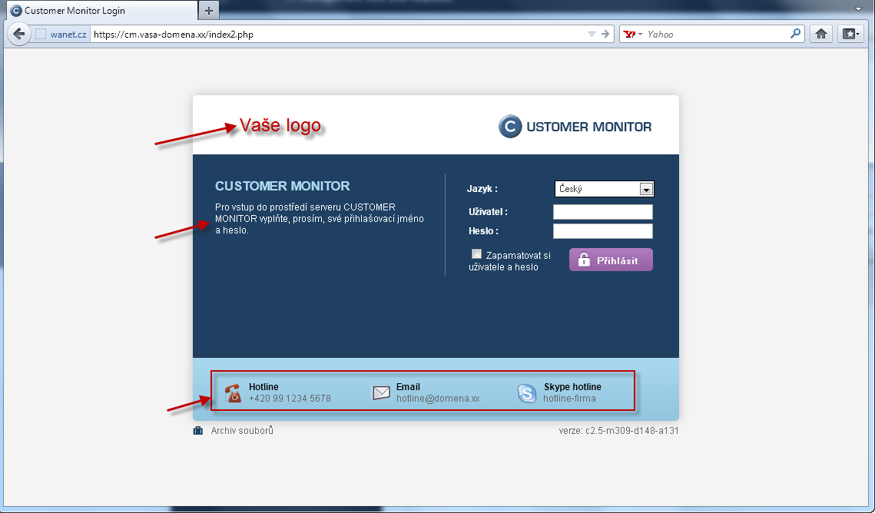Click the red Hotline telephone icon
Viewport: 875px width, 513px height.
point(233,392)
